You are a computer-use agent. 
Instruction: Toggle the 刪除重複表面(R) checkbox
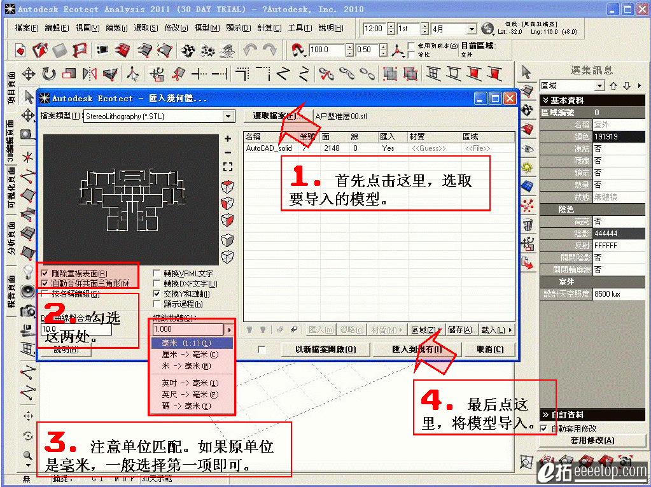45,274
